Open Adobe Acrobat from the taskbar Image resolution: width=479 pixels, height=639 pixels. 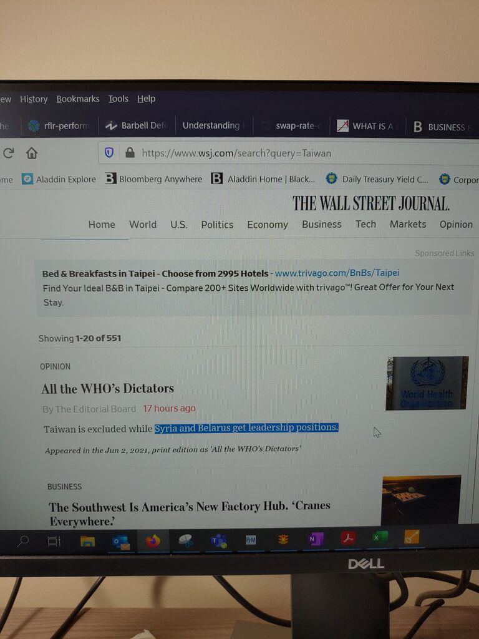[x=348, y=538]
